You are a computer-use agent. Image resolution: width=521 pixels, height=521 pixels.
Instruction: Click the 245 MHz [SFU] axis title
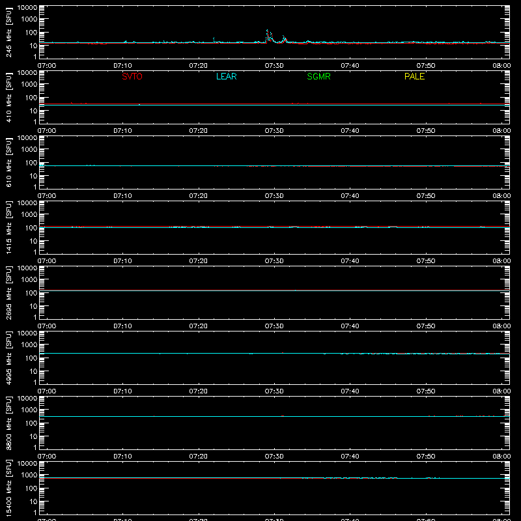point(8,32)
